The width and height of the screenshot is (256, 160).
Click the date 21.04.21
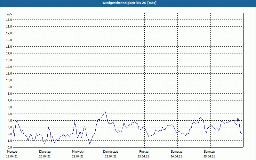point(78,156)
